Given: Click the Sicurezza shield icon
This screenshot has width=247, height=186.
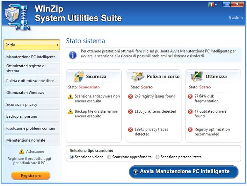Looking at the screenshot, I should click(79, 77).
